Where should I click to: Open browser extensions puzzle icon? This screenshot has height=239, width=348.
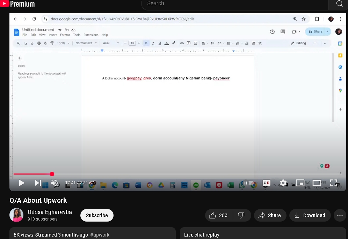tap(317, 19)
